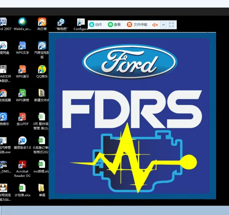Open the "帮我吧" desktop shortcut
This screenshot has width=229, height=215.
61,24
